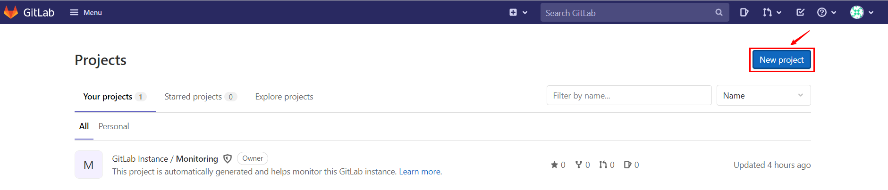Open the create new plus dropdown

pos(518,12)
